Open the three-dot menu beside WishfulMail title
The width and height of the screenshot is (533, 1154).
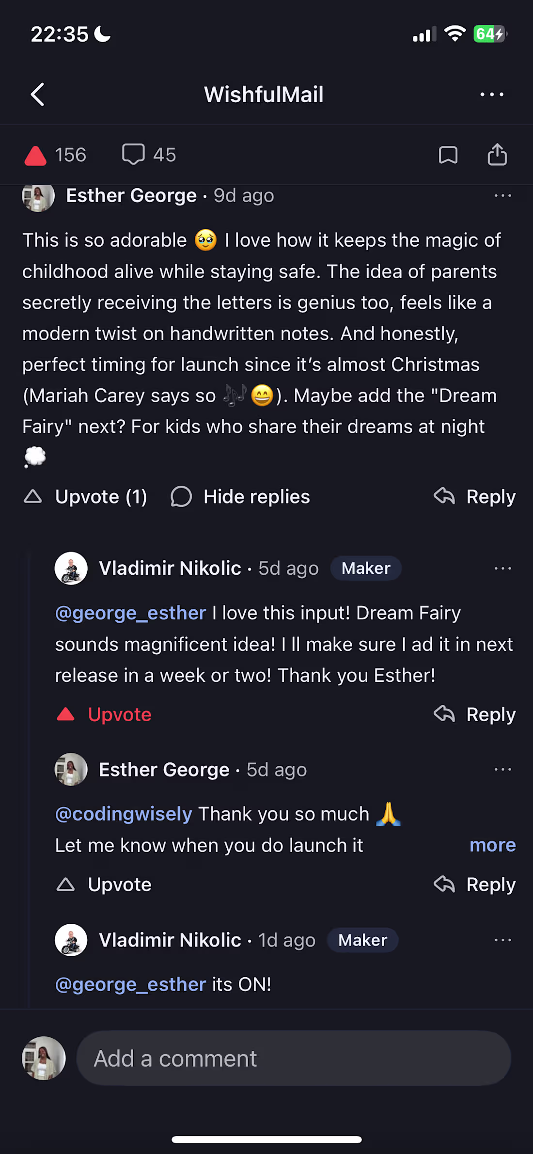(492, 95)
